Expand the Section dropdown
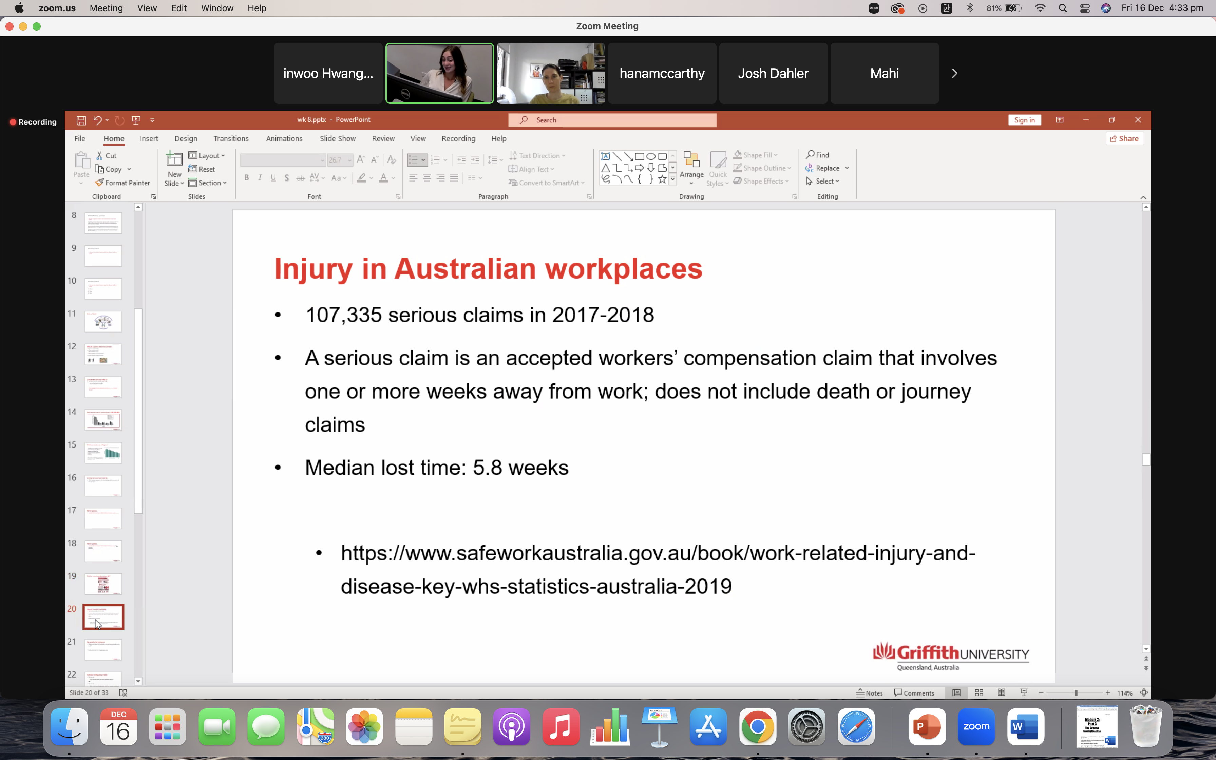 (208, 183)
